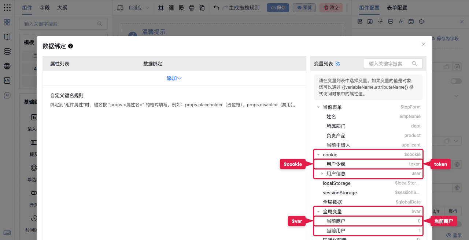The height and width of the screenshot is (240, 469).
Task: Select the 用户令牌 variable row
Action: (368, 164)
